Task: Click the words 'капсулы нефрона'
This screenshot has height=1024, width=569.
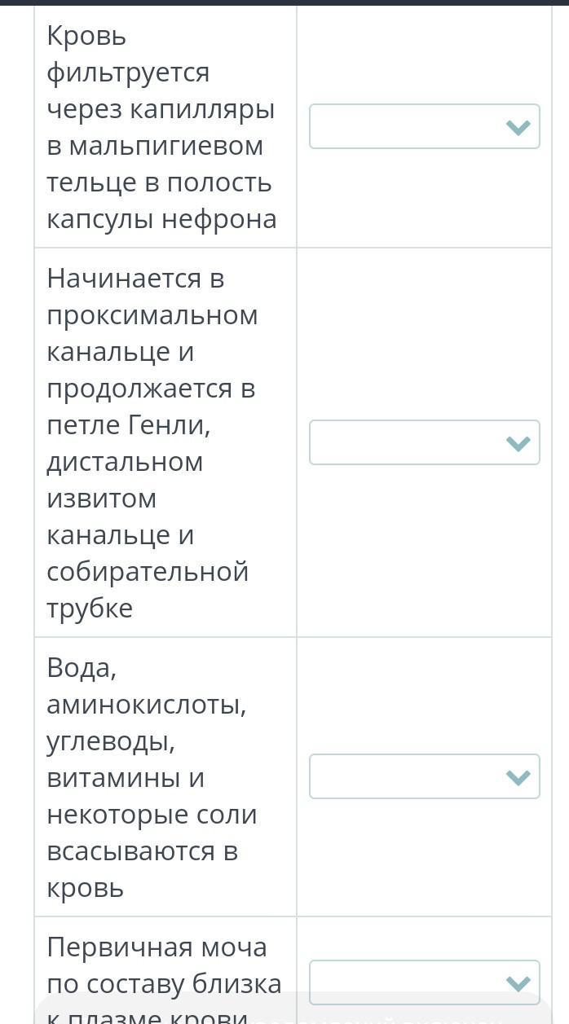Action: coord(161,219)
